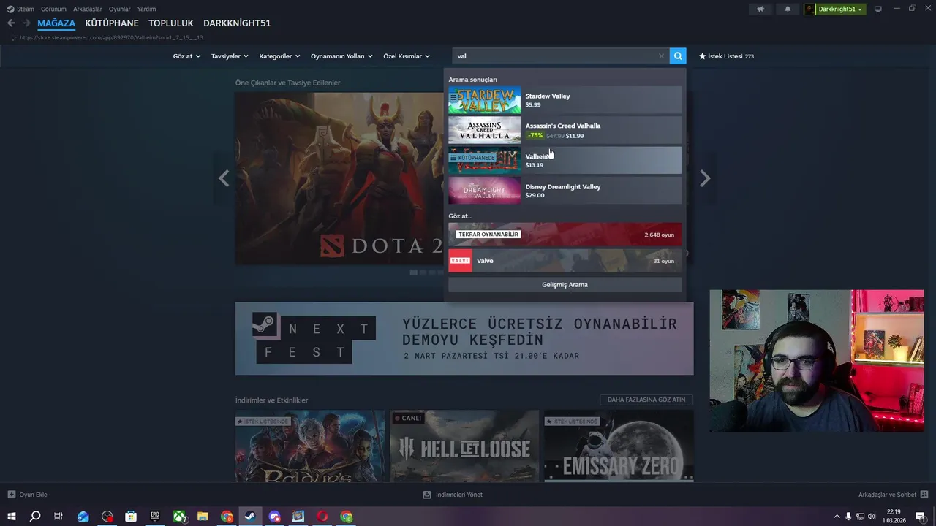This screenshot has width=936, height=526.
Task: Expand the Oynamanın Yolları dropdown
Action: 341,56
